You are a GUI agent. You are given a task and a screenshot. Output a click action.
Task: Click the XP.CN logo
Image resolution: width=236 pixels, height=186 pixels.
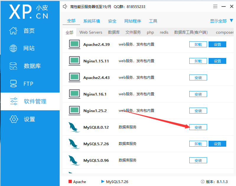tap(28, 12)
